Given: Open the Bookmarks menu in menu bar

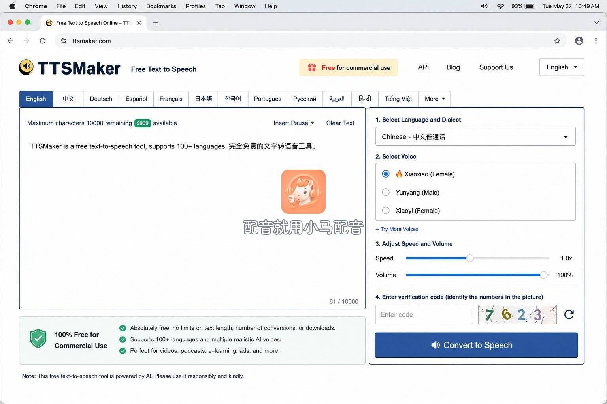Looking at the screenshot, I should click(161, 6).
